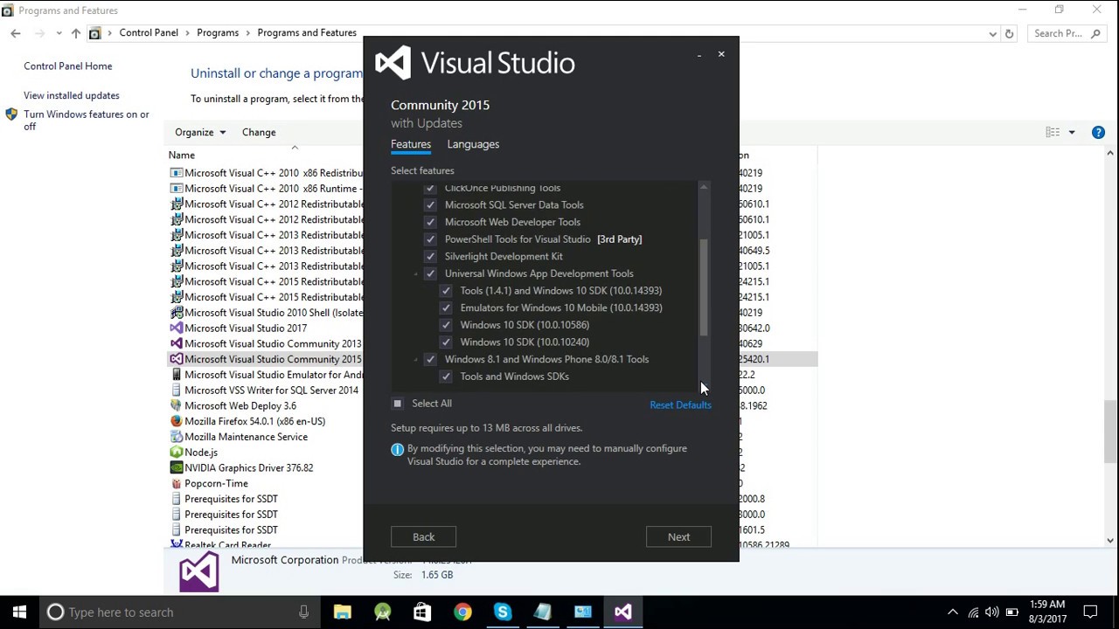Screen dimensions: 1119x629
Task: Collapse Windows 8.1 and Windows Phone Tools node
Action: [x=416, y=360]
